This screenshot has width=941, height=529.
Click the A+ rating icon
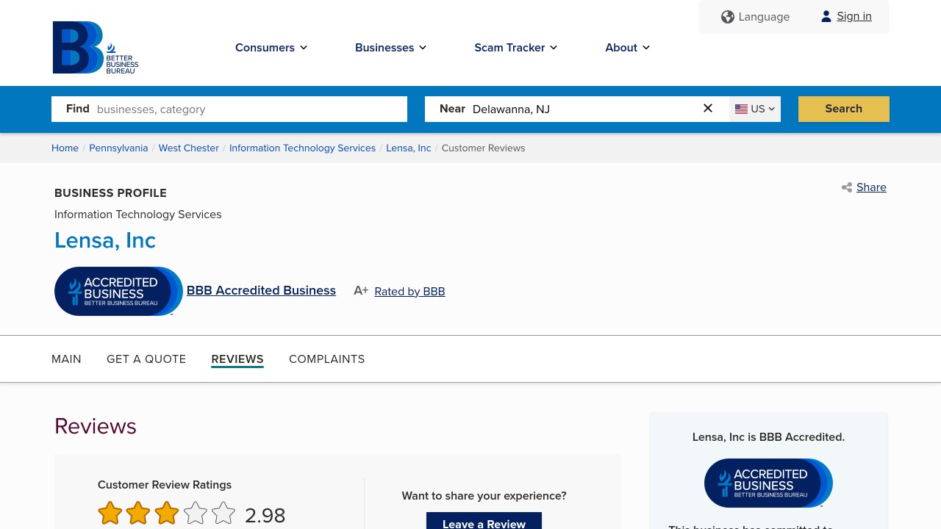click(x=361, y=290)
